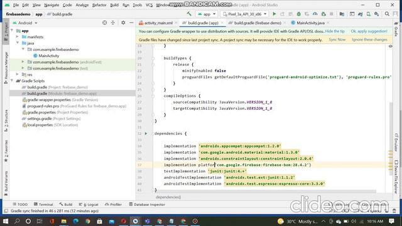Viewport: 402px width, 226px height.
Task: Open Structure side tab
Action: pyautogui.click(x=6, y=121)
